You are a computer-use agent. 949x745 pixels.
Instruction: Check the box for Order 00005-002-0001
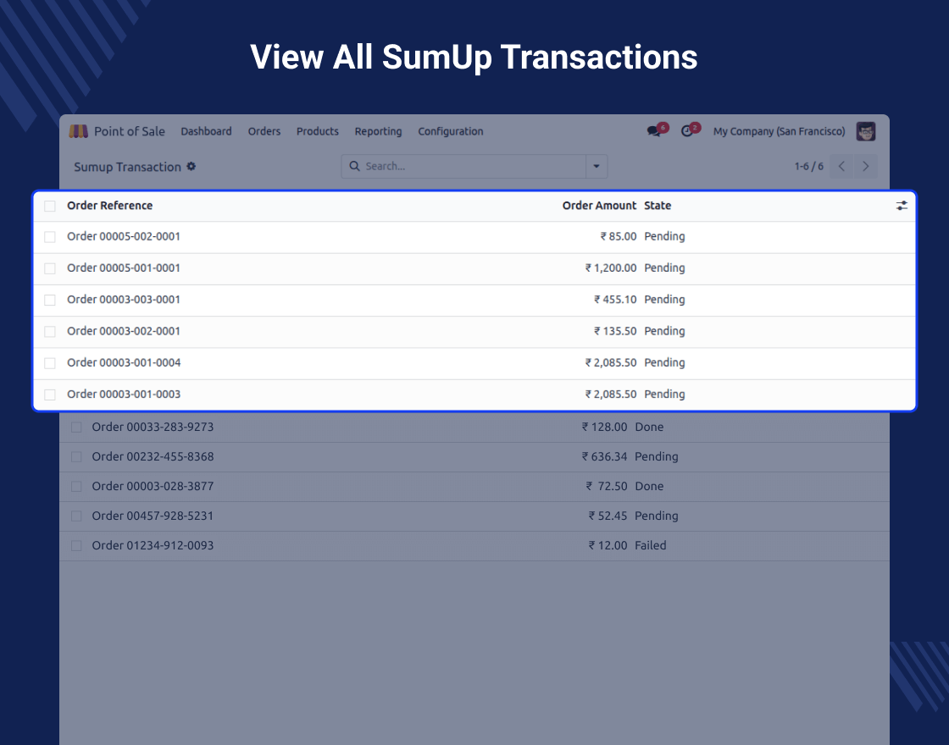point(50,237)
